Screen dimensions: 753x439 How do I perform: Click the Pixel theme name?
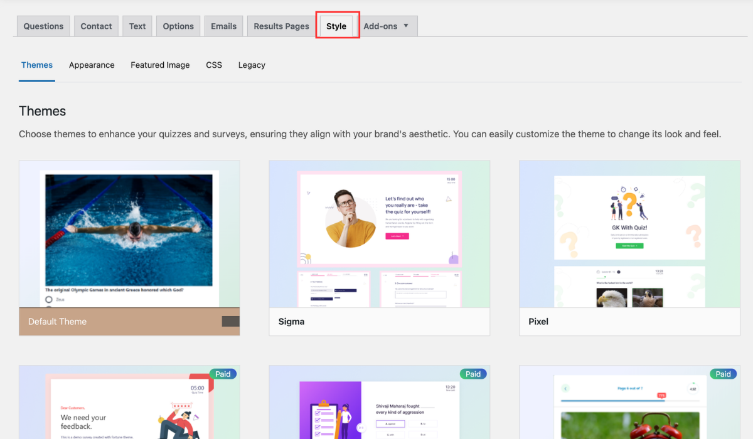pos(538,322)
